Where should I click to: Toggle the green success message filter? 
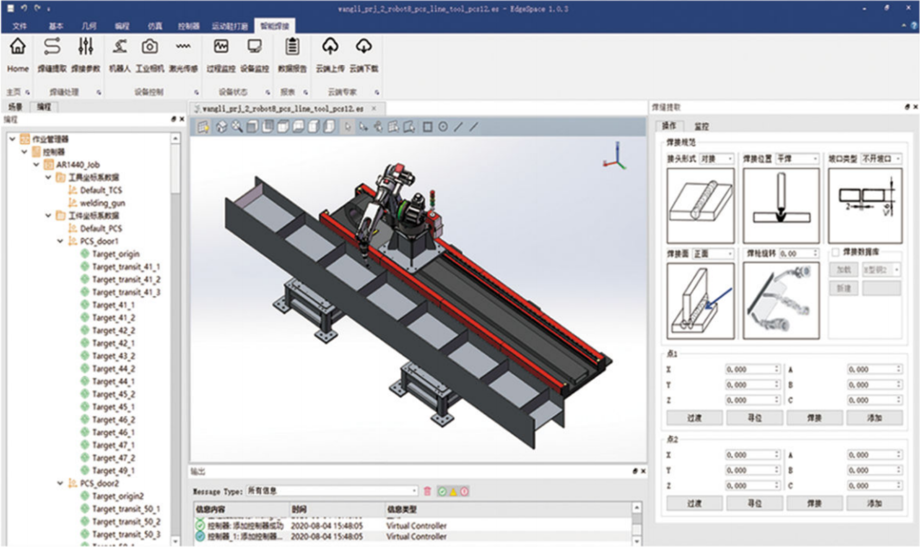pyautogui.click(x=442, y=492)
